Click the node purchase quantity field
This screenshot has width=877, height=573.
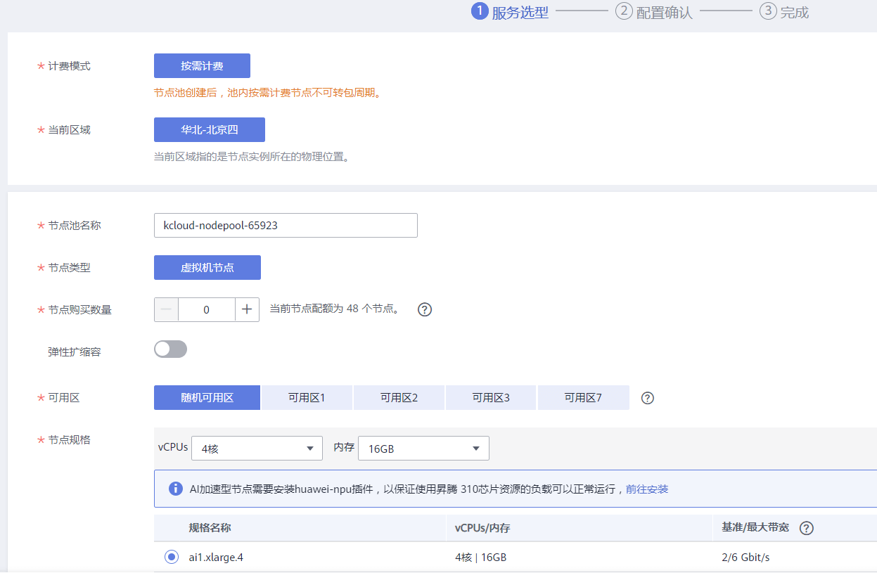click(x=206, y=309)
